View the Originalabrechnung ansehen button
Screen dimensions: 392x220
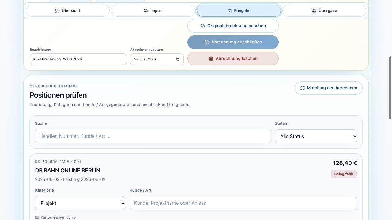click(x=233, y=26)
